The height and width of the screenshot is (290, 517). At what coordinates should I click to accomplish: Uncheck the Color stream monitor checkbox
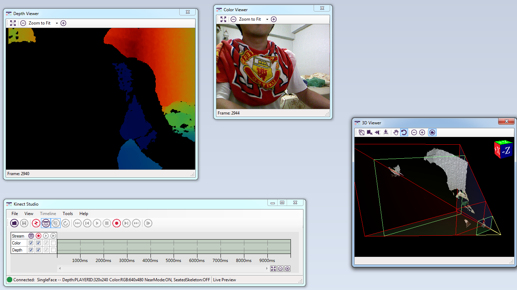31,243
